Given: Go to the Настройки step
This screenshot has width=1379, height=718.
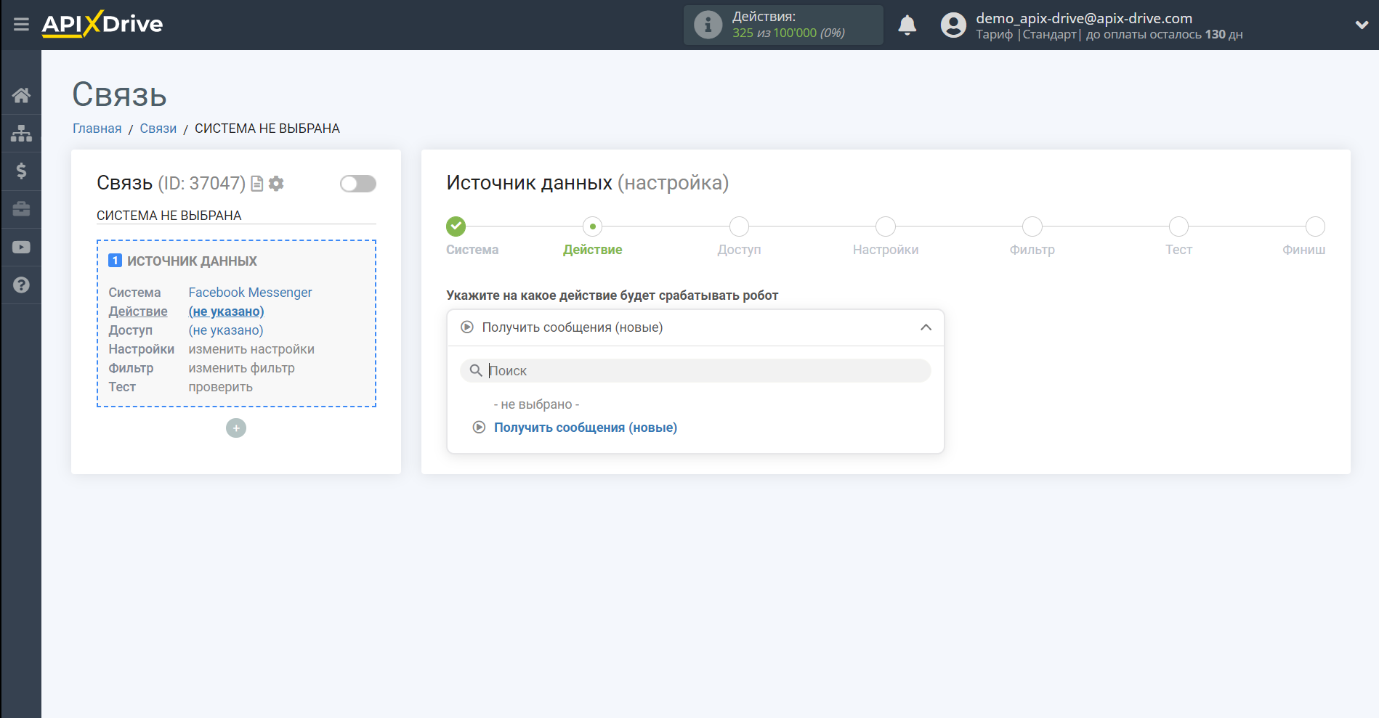Looking at the screenshot, I should click(886, 227).
